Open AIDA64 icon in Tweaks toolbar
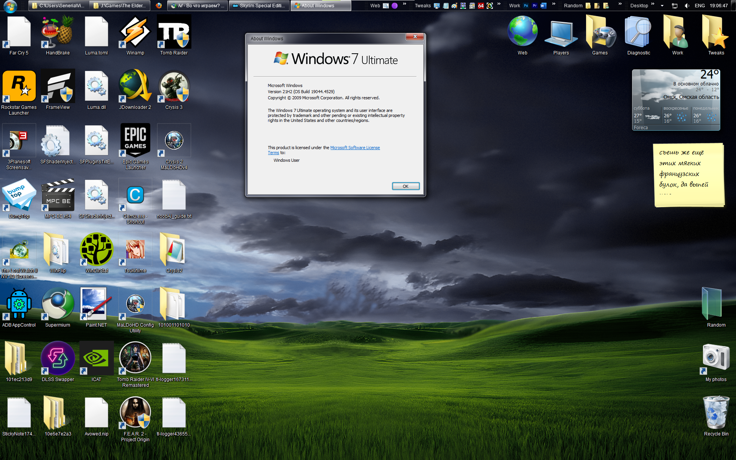Image resolution: width=736 pixels, height=460 pixels. click(481, 6)
